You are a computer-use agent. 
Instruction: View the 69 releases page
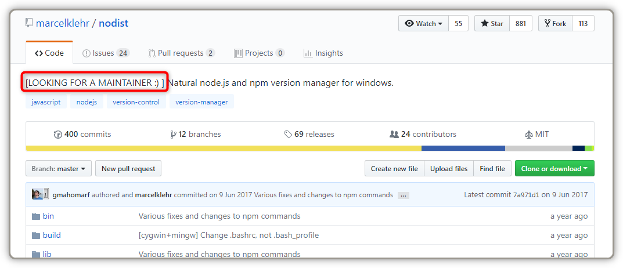(x=309, y=134)
